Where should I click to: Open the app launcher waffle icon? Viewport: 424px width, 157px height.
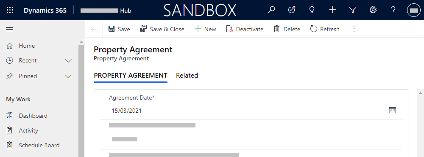point(10,10)
